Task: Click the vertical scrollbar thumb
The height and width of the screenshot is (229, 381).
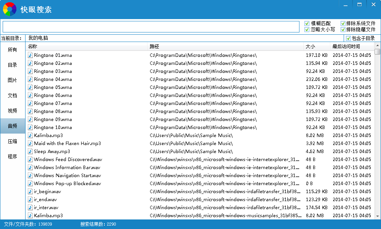Action: click(x=377, y=52)
